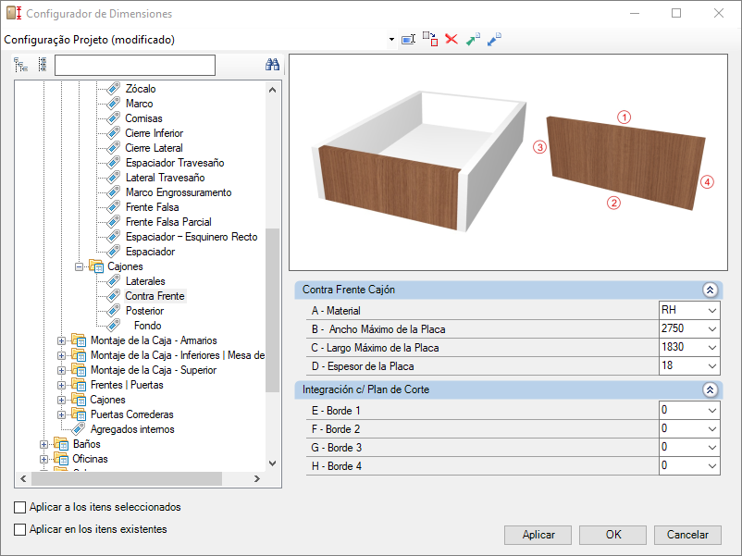Click the expand tree icon
Image resolution: width=742 pixels, height=556 pixels.
tap(21, 65)
